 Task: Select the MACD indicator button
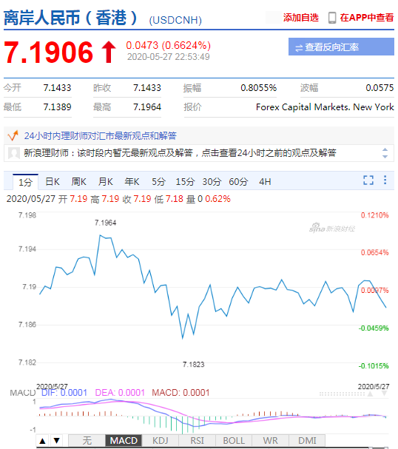click(x=124, y=441)
